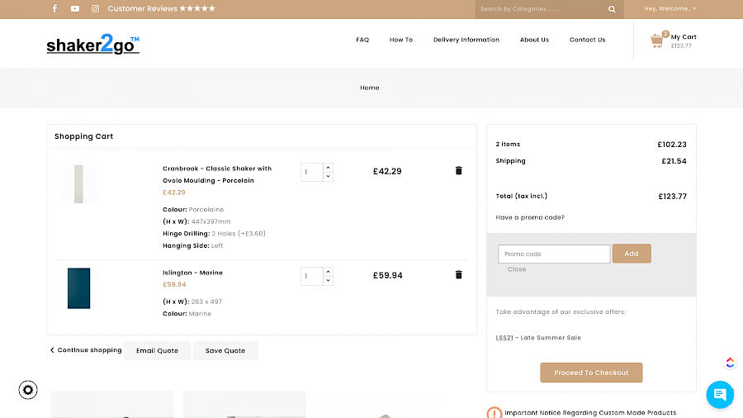Go to Delivery Information page
Image resolution: width=743 pixels, height=418 pixels.
click(466, 40)
